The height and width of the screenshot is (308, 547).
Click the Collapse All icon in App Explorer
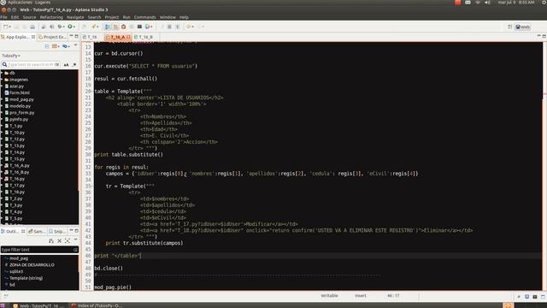click(47, 46)
